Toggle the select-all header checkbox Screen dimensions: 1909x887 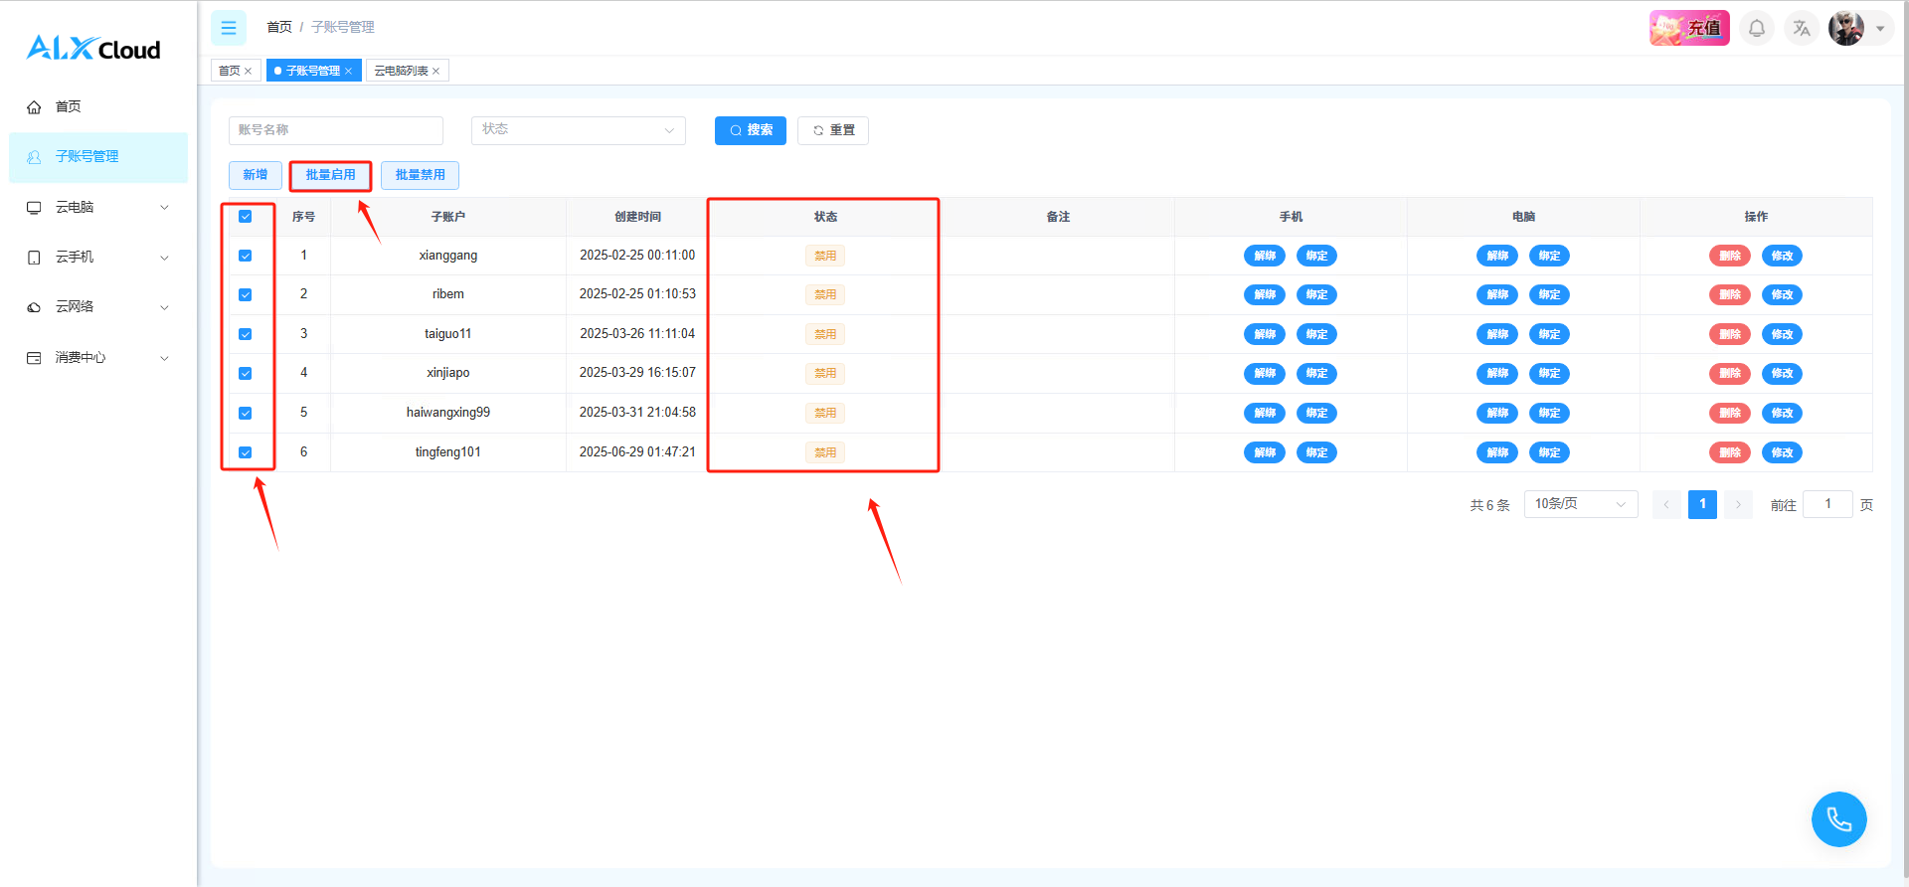click(x=246, y=217)
